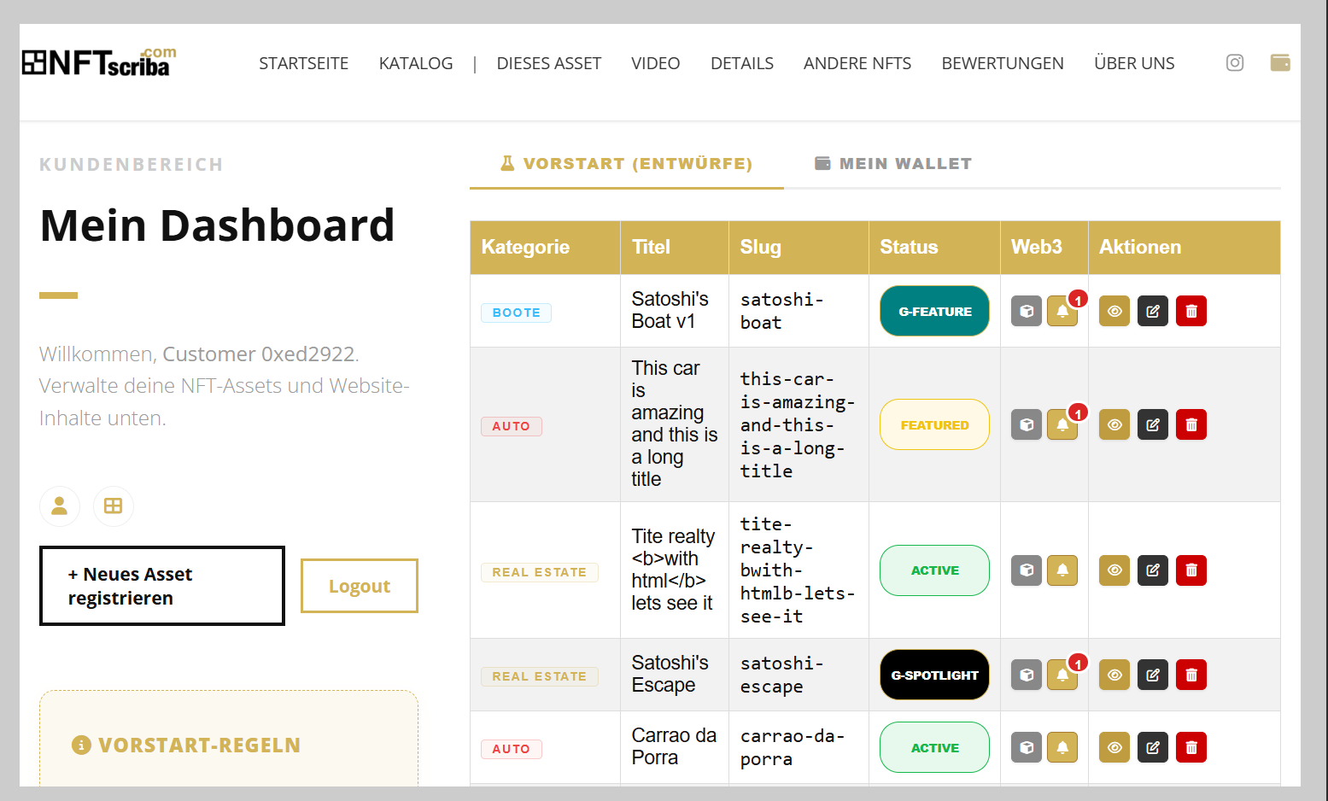Click the Kategorie column header

(x=545, y=248)
